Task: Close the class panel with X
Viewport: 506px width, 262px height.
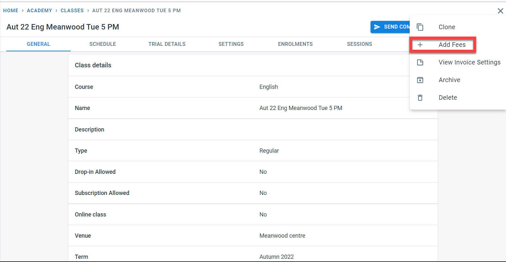Action: pyautogui.click(x=500, y=11)
